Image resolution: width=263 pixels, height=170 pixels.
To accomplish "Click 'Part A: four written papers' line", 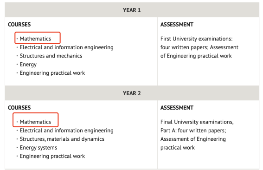I will click(193, 131).
